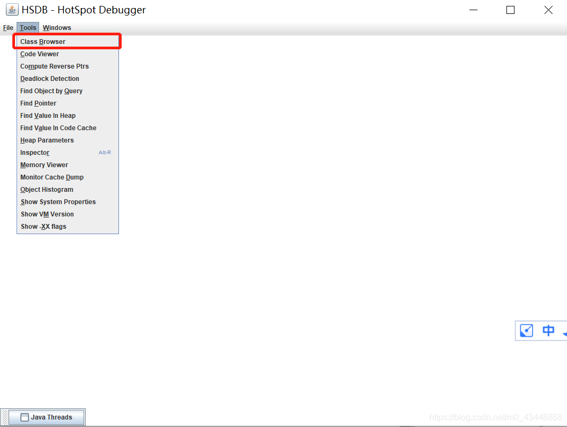Open Heap Parameters

point(68,140)
